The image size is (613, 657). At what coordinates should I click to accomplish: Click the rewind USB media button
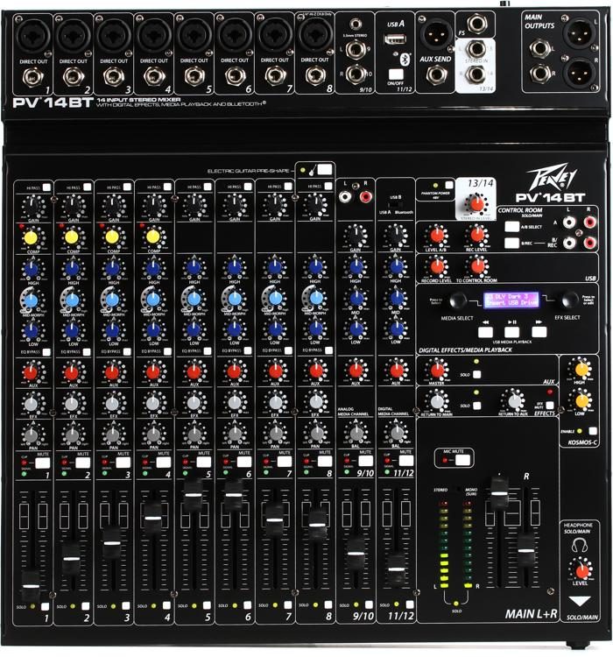(x=485, y=332)
